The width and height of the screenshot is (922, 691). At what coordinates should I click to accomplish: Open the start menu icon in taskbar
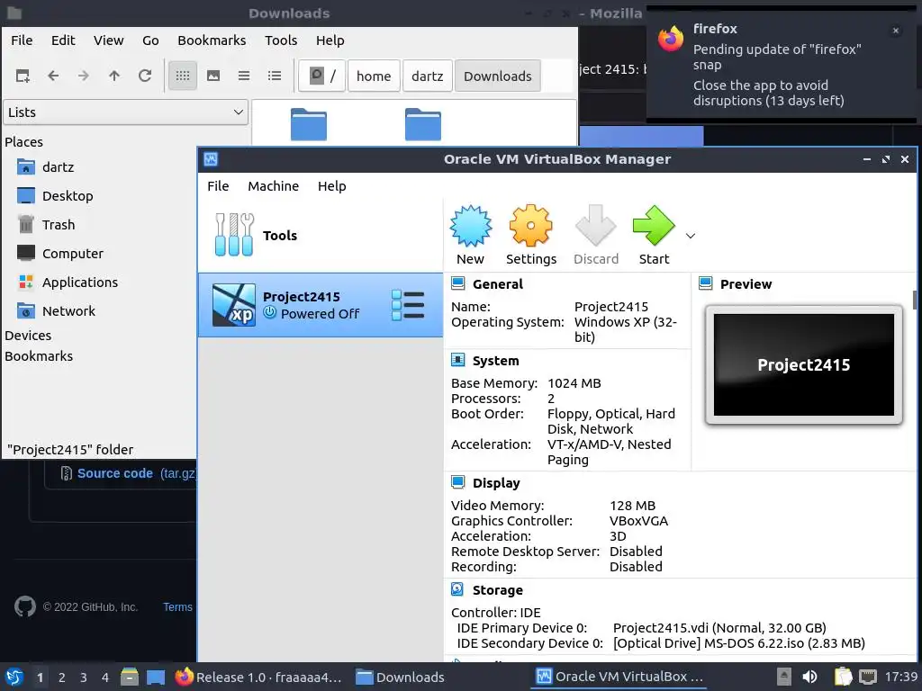click(14, 677)
